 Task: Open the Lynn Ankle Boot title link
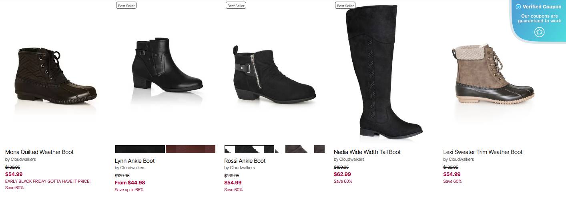click(134, 161)
